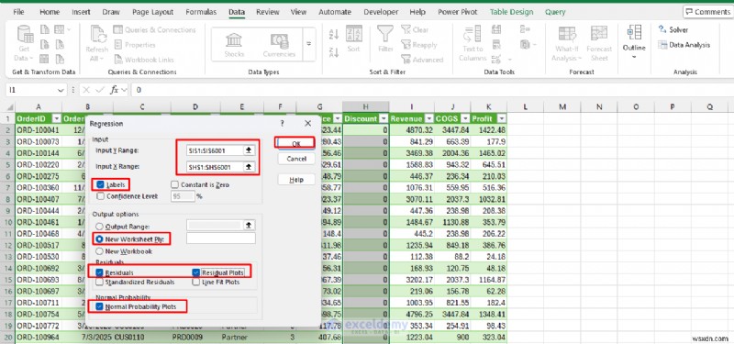Switch to the Page Layout tab
The height and width of the screenshot is (344, 734).
pos(152,12)
